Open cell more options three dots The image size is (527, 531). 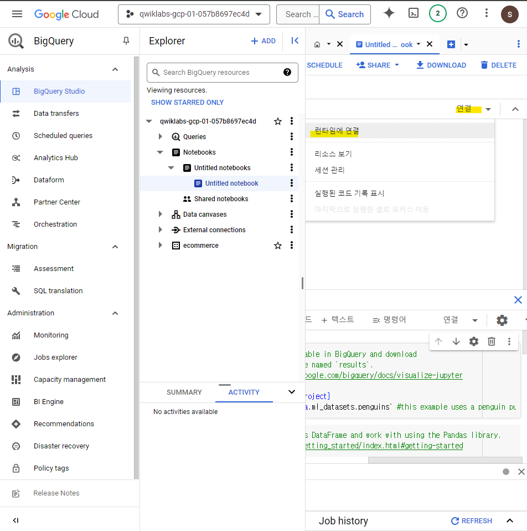(509, 341)
